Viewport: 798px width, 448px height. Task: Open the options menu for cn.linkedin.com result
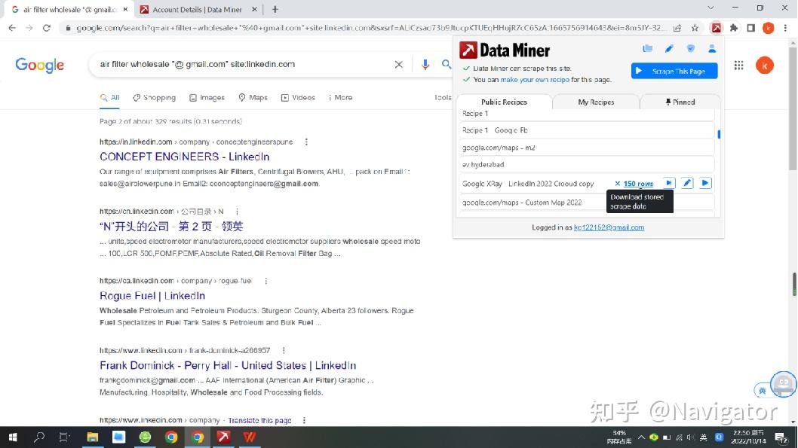pyautogui.click(x=237, y=212)
